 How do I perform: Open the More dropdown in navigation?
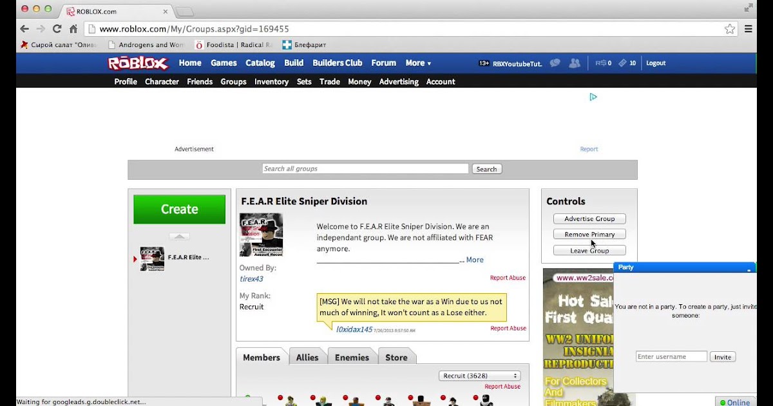[418, 63]
